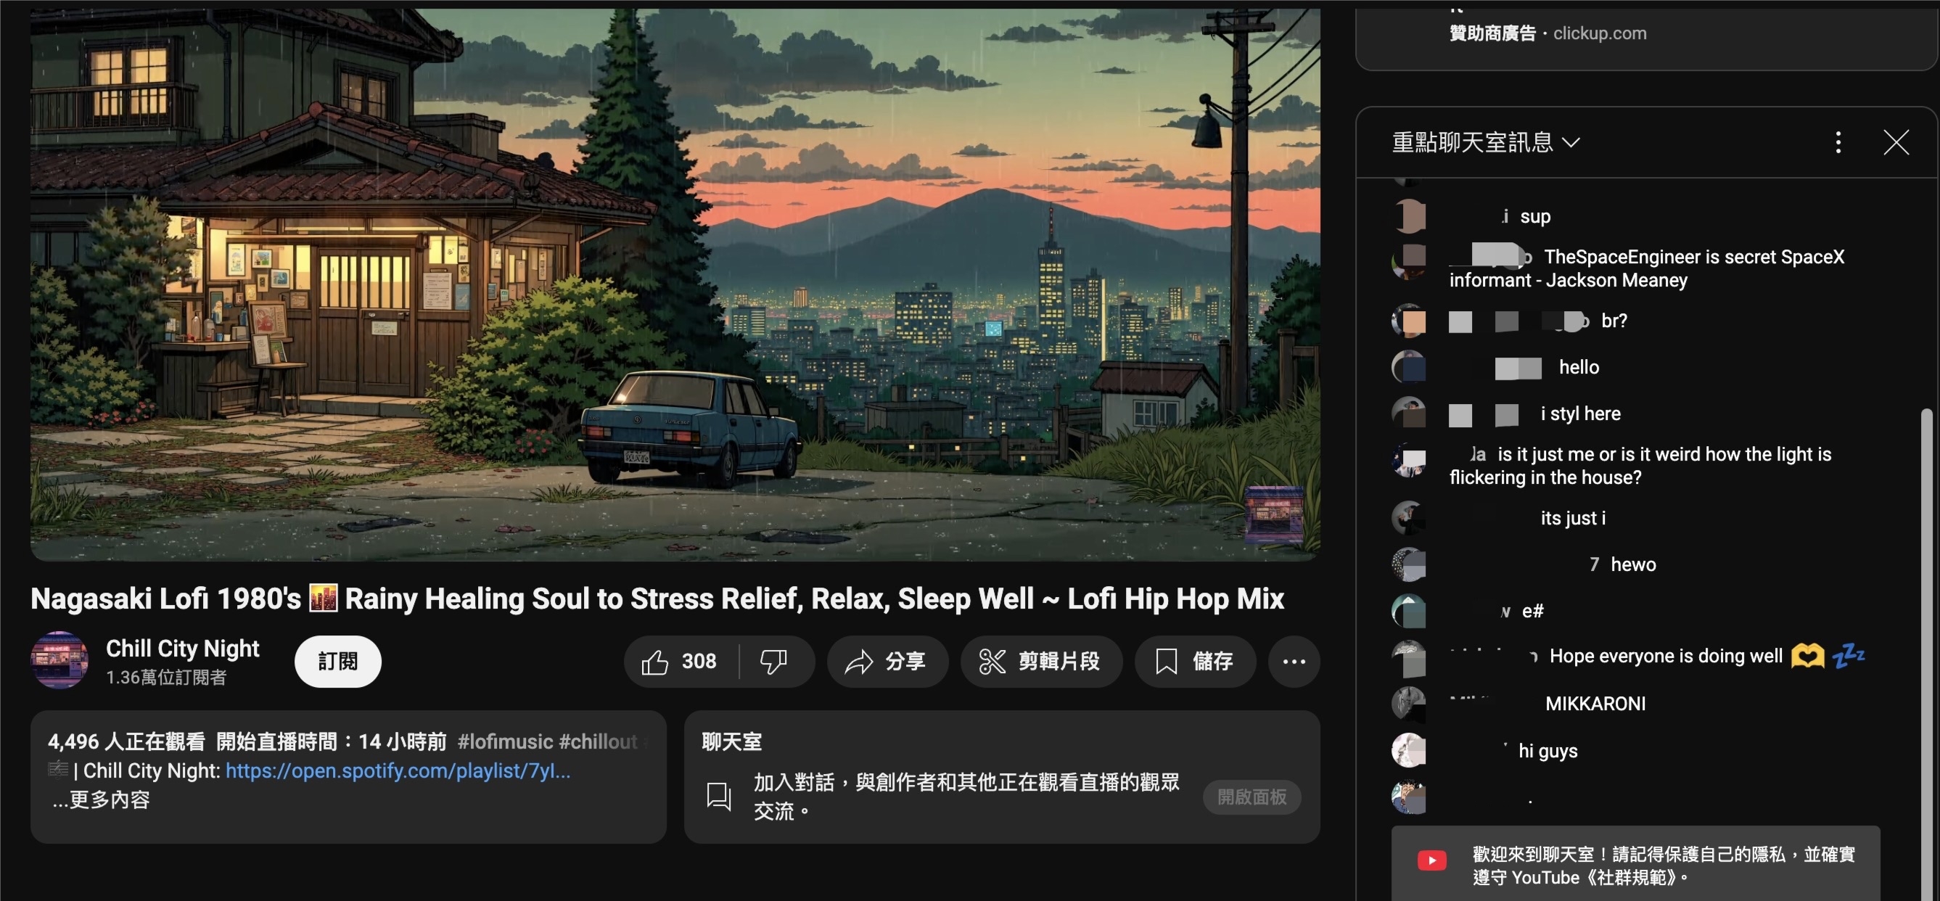Click the 308 like count

pos(699,662)
